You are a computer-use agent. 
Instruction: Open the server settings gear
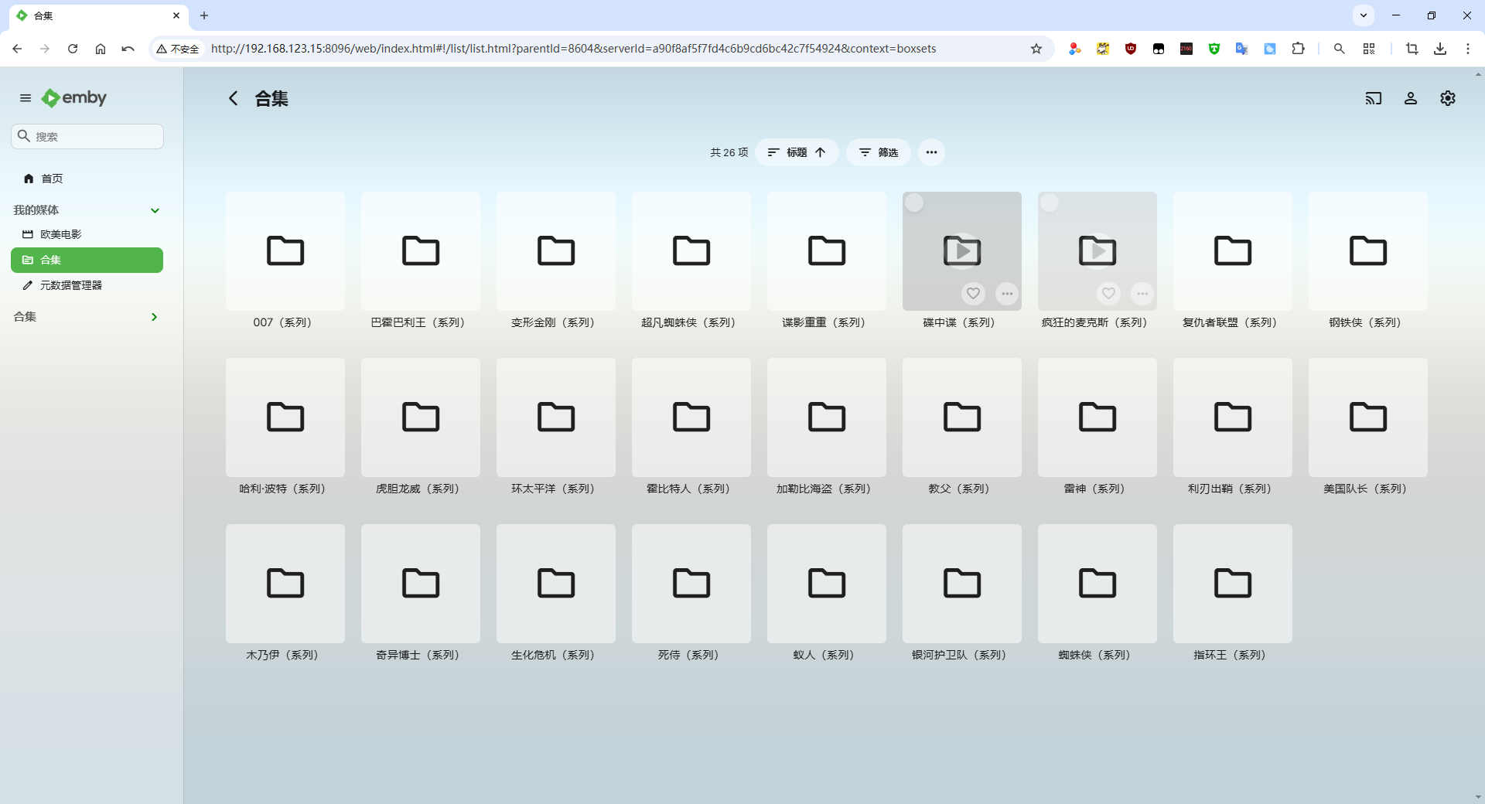[x=1448, y=98]
